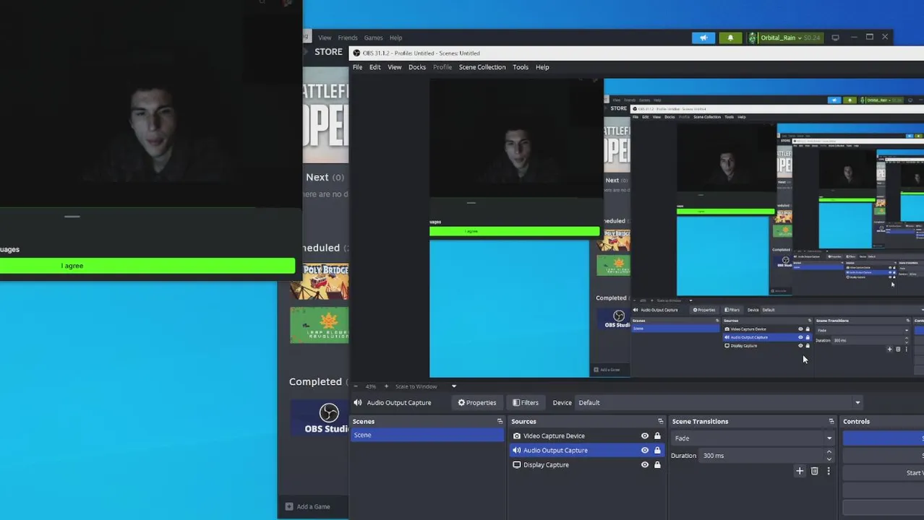
Task: Click Add a Game in Steam
Action: pyautogui.click(x=313, y=507)
